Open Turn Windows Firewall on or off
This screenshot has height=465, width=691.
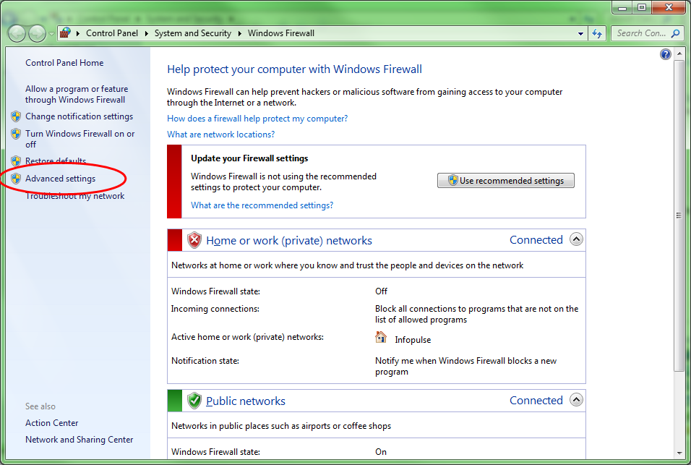pyautogui.click(x=80, y=139)
